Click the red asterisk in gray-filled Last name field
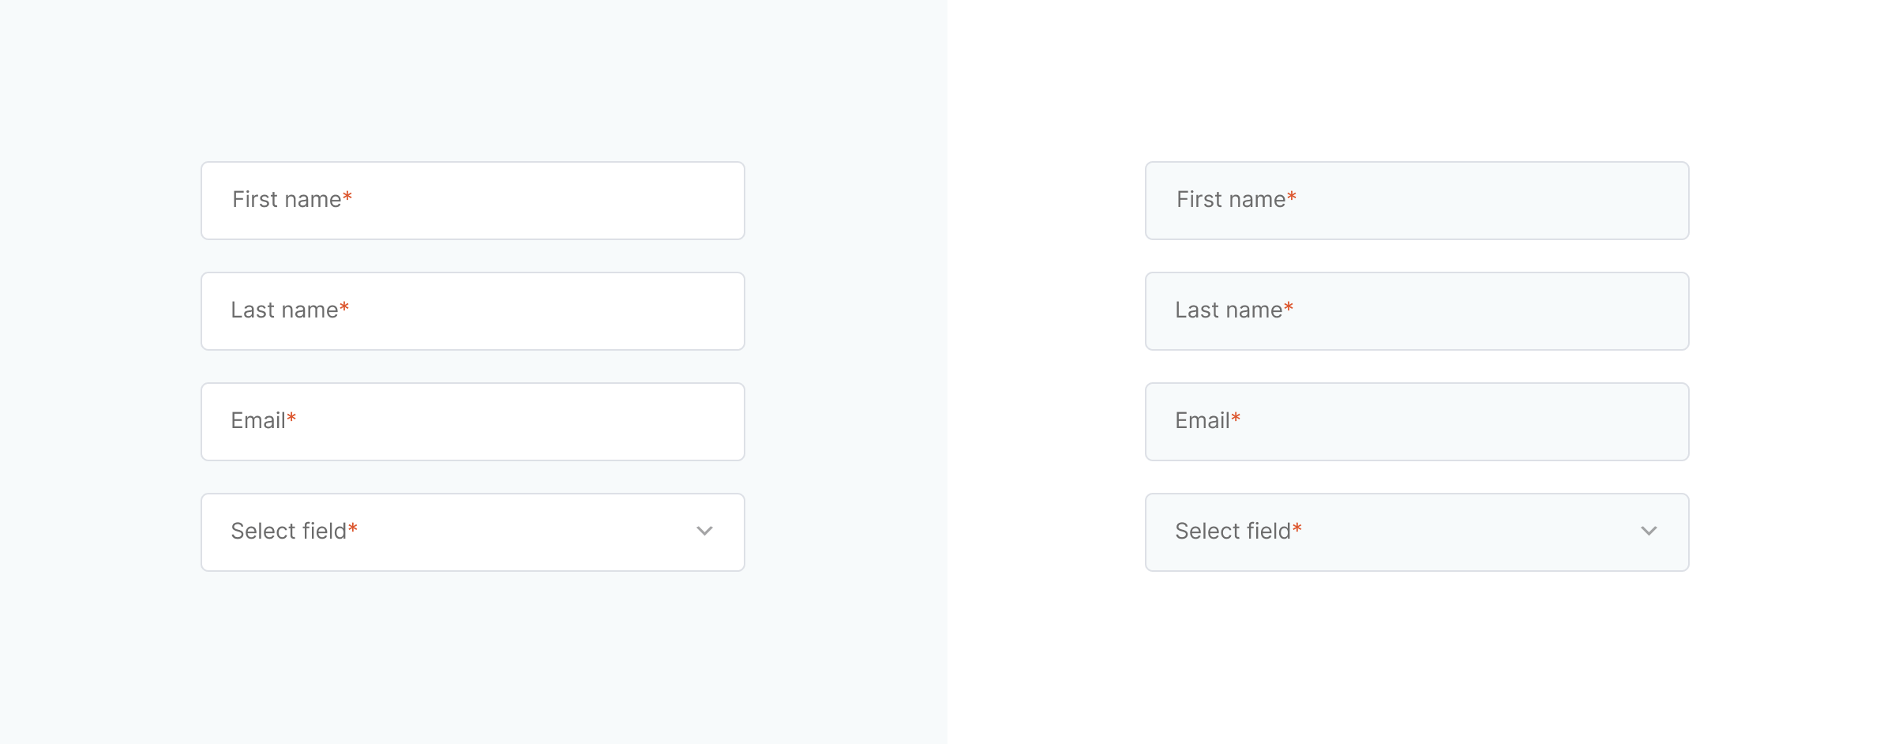 (1289, 306)
